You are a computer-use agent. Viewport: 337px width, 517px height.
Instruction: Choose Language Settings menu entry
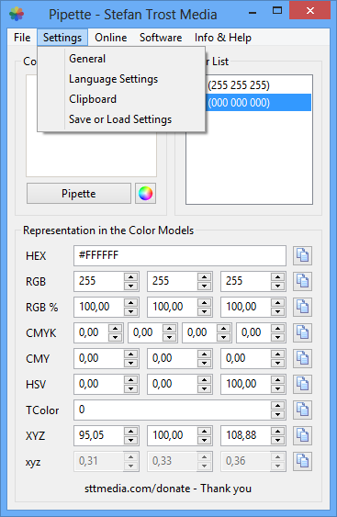pos(121,79)
